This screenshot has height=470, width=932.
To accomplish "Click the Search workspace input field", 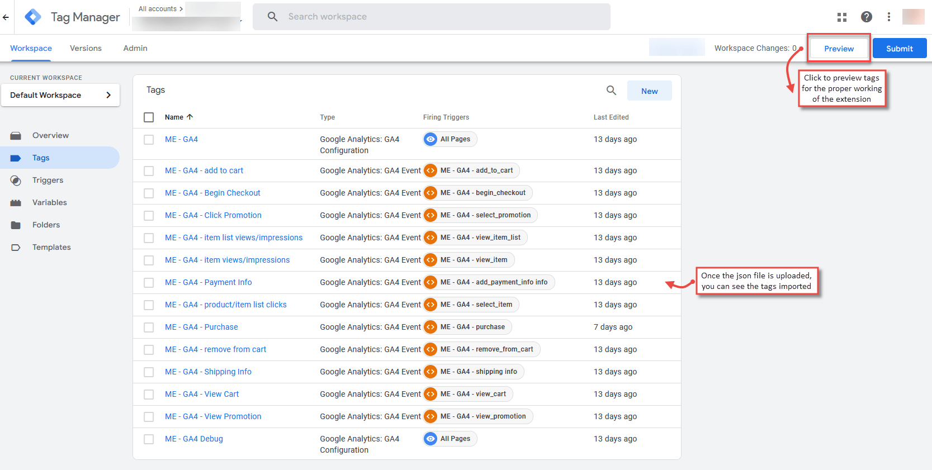I will (x=432, y=17).
